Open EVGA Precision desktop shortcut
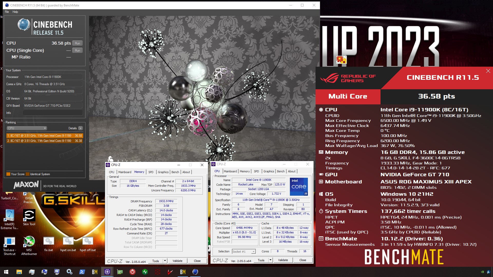Viewport: 493px width, 277px height. pos(29,198)
